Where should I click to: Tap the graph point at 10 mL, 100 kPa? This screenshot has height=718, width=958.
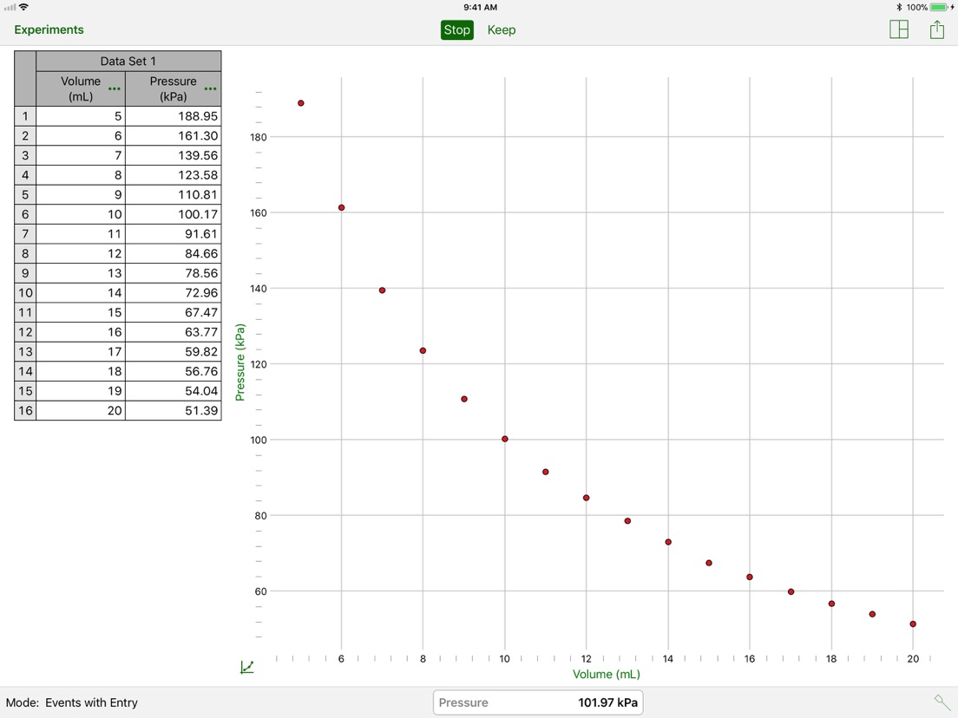coord(505,439)
